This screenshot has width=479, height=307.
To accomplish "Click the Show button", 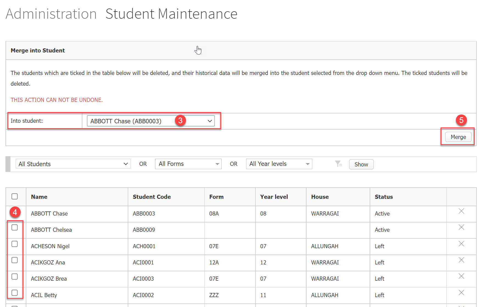I will click(x=361, y=164).
